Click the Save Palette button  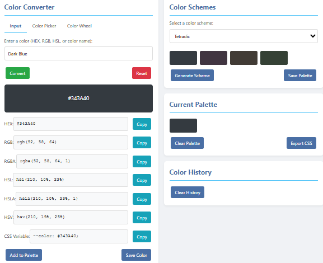coord(300,76)
